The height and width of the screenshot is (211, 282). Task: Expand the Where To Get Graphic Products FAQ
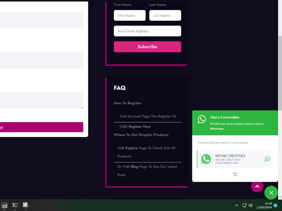[141, 135]
